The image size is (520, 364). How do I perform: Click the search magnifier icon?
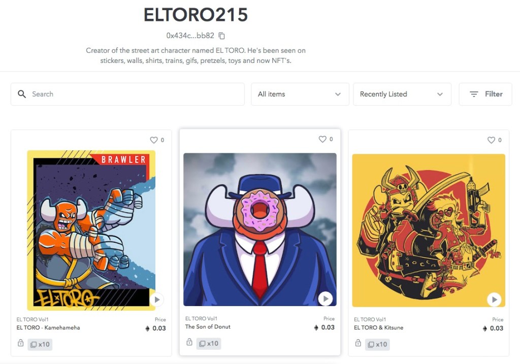click(x=22, y=94)
